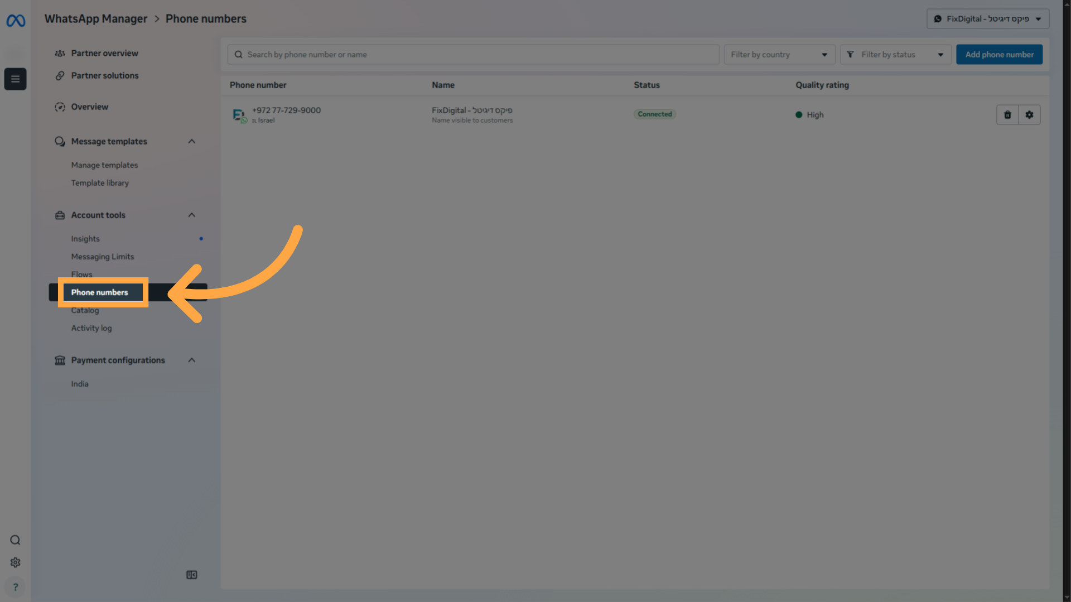
Task: Select Phone numbers in sidebar
Action: click(x=99, y=292)
